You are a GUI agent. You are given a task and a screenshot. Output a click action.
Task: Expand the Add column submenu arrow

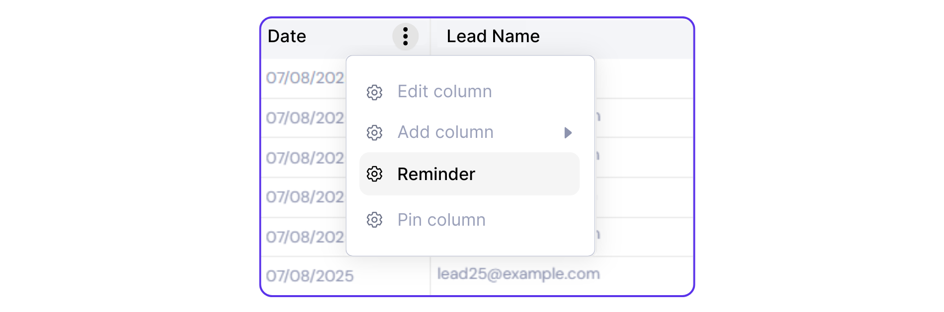[568, 132]
